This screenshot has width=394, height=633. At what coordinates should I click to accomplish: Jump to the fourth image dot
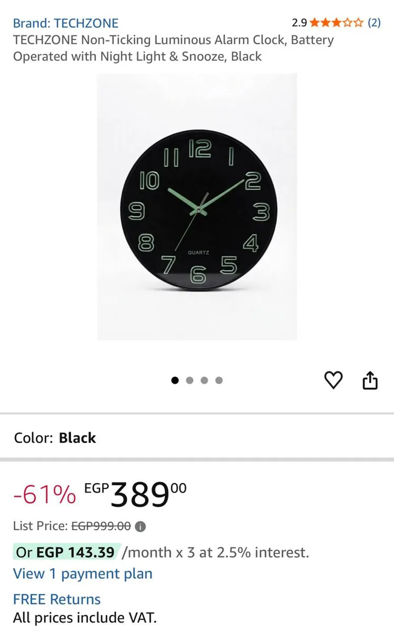coord(219,380)
